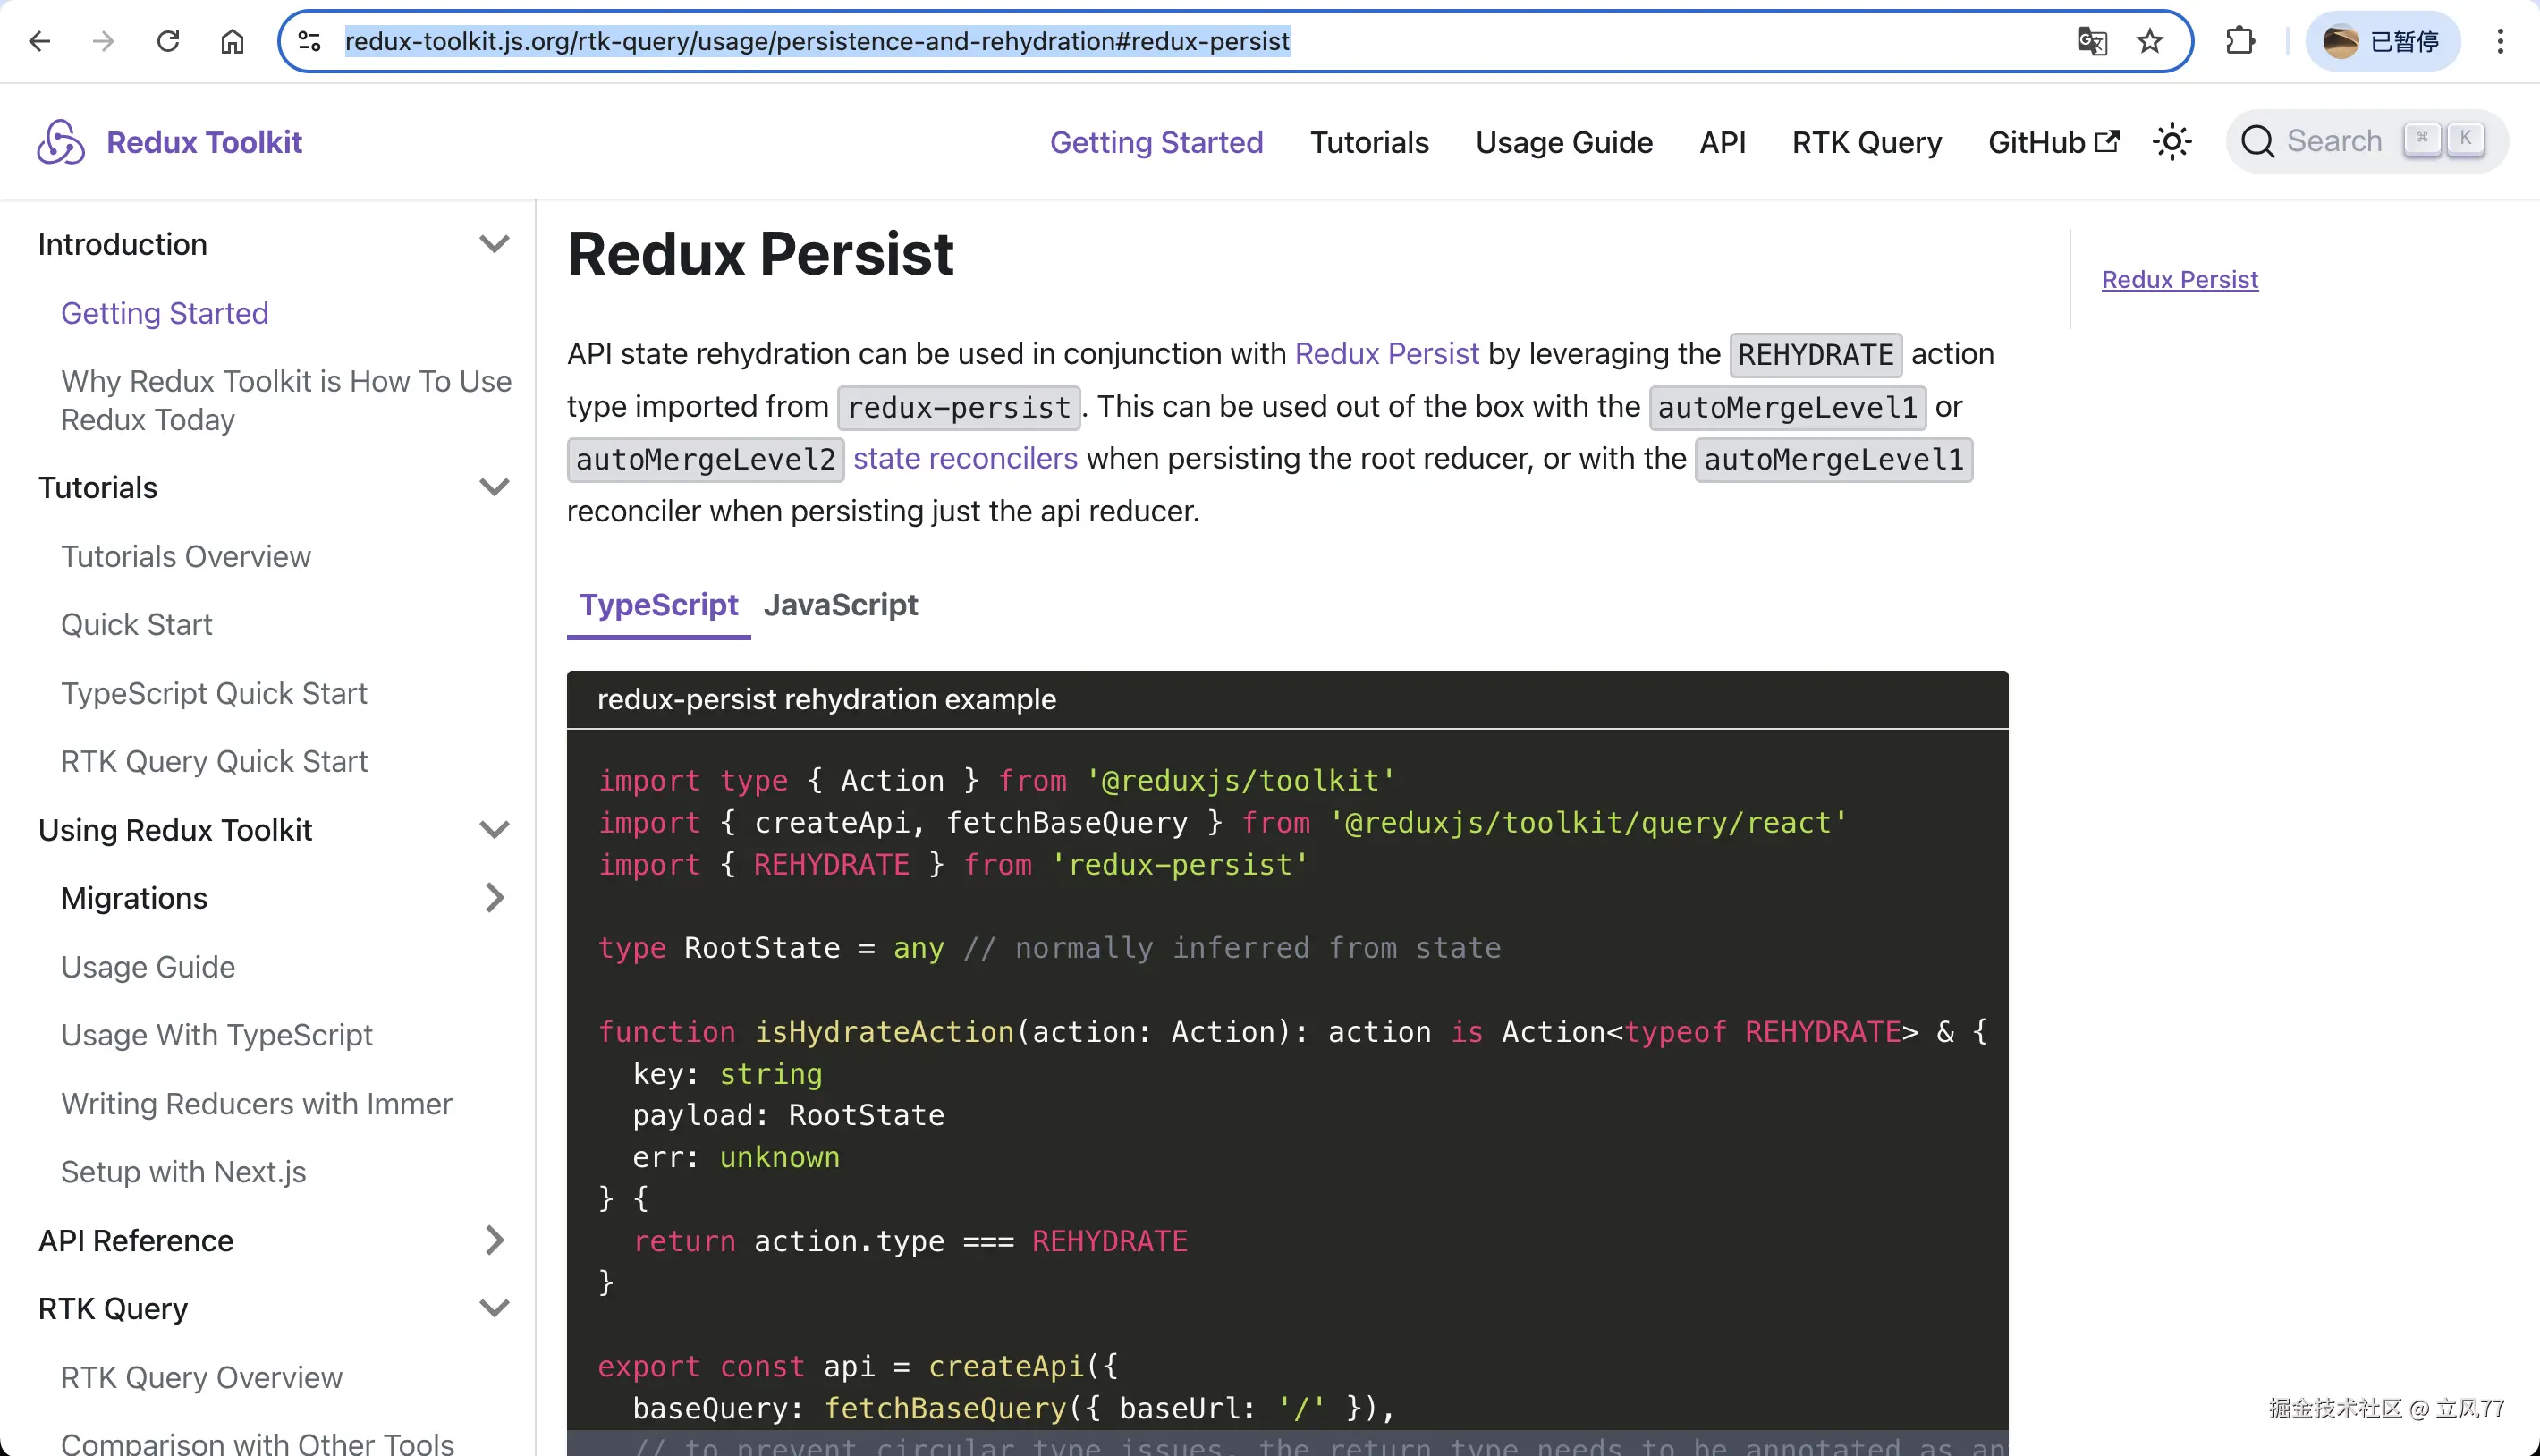The image size is (2540, 1456).
Task: Click the Introduction sidebar heading
Action: click(x=123, y=244)
